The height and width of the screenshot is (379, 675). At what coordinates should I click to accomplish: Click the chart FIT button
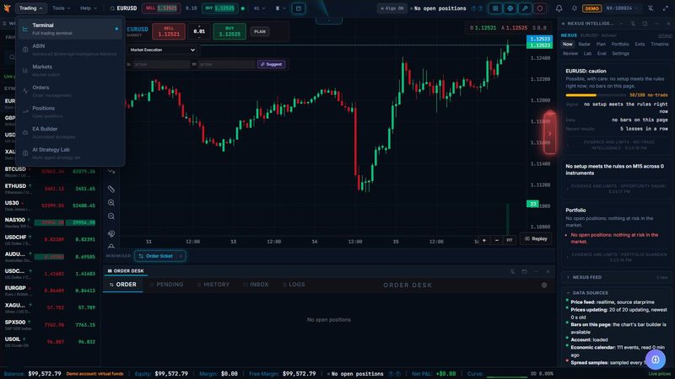tap(510, 240)
